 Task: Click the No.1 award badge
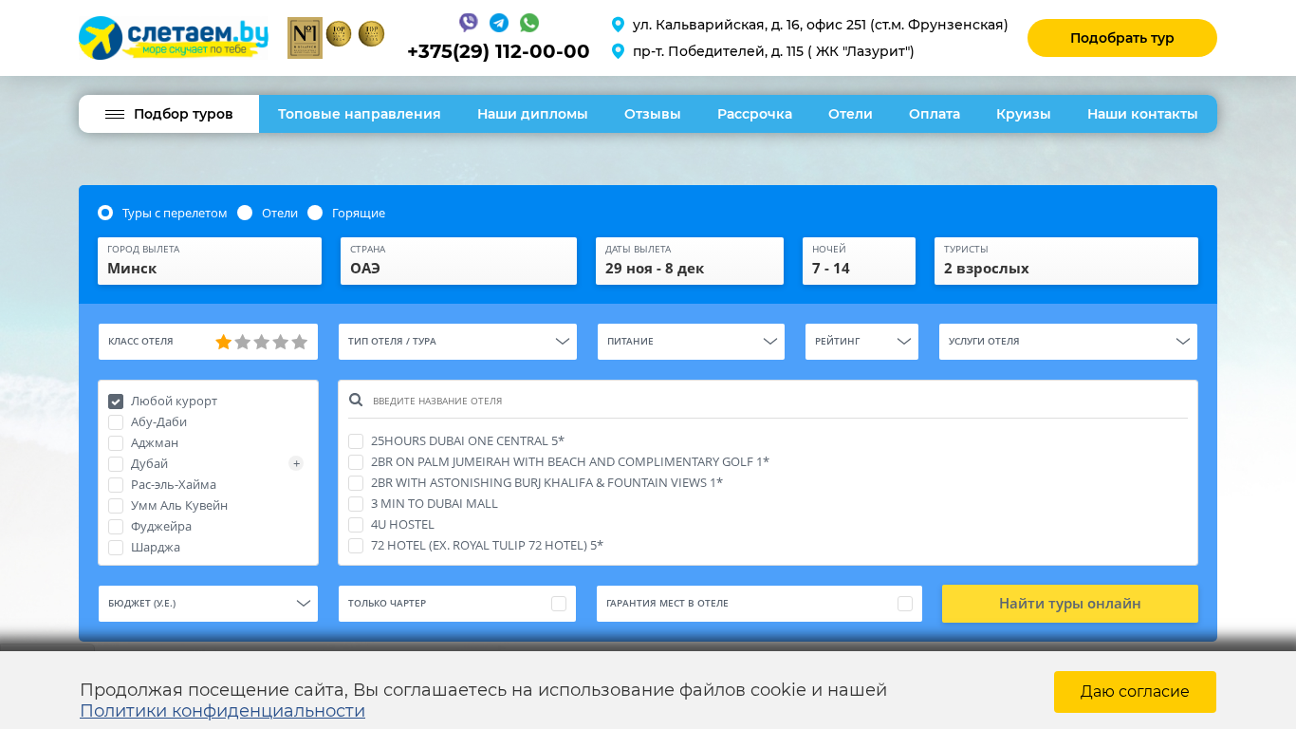click(x=305, y=38)
